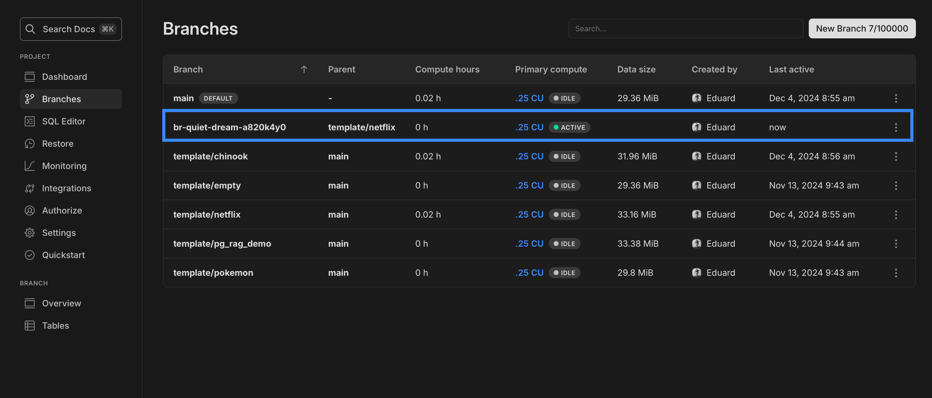This screenshot has height=398, width=932.
Task: Open the template/netflix branch link
Action: pos(207,214)
